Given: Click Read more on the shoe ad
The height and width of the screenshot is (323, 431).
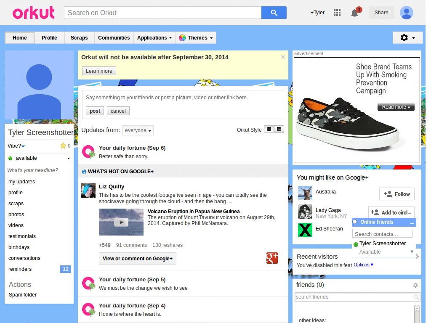Looking at the screenshot, I should (396, 107).
